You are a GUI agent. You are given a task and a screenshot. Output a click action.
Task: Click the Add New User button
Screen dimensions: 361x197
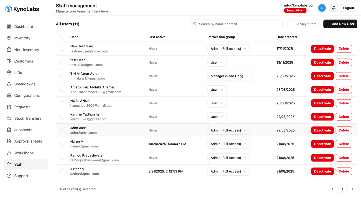[340, 24]
